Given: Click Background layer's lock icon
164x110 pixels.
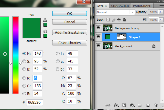Looking at the screenshot, I should coord(154,46).
